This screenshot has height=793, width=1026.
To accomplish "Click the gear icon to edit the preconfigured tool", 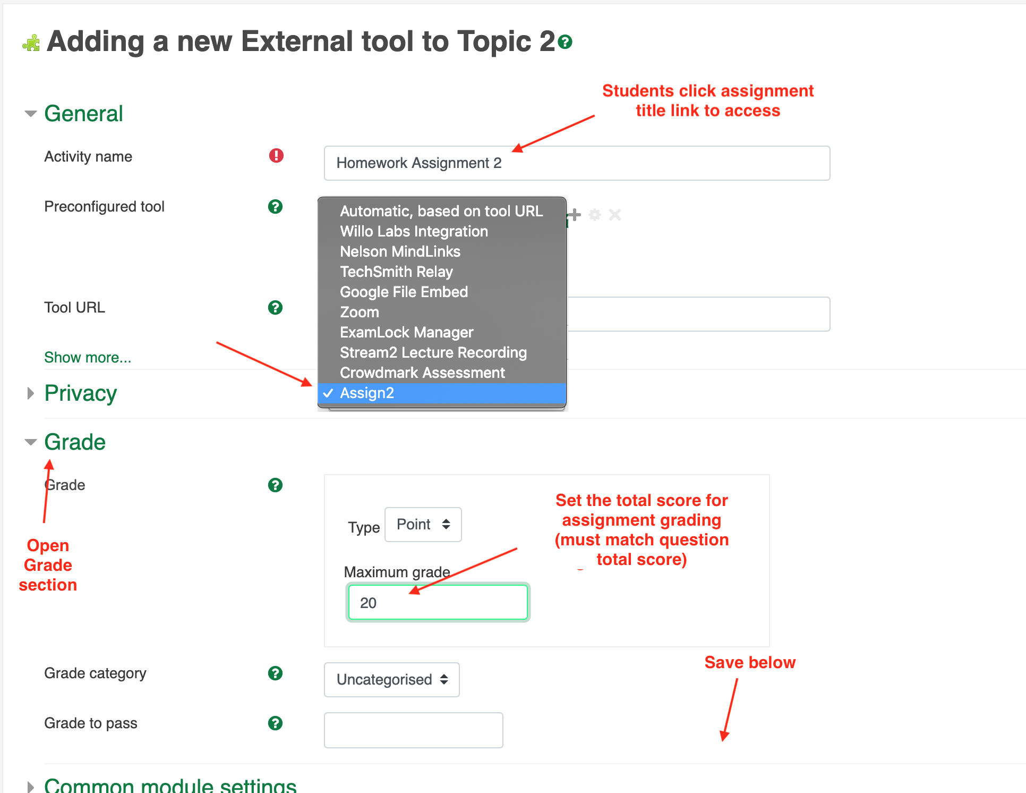I will [595, 215].
